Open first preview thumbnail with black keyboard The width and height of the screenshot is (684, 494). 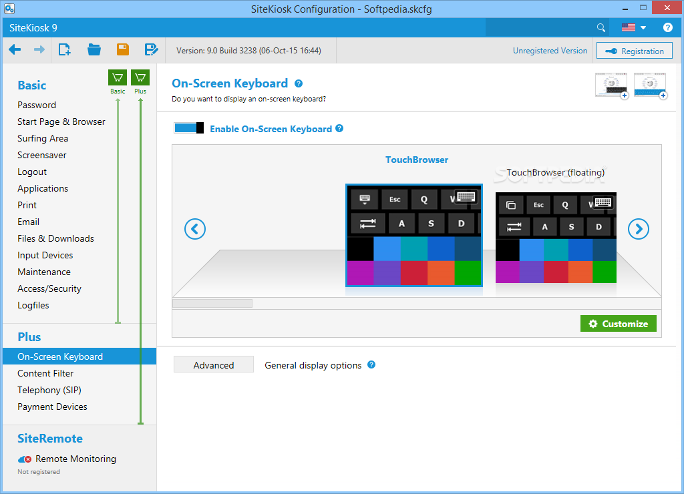point(611,85)
